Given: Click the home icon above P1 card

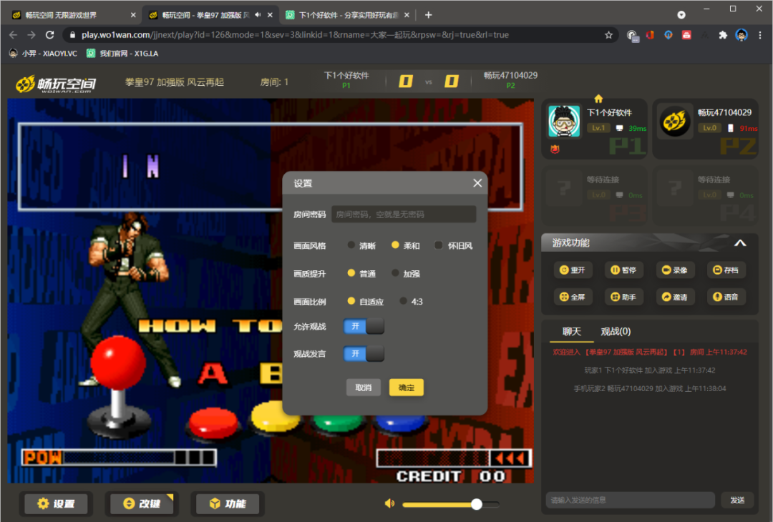Looking at the screenshot, I should [x=598, y=99].
